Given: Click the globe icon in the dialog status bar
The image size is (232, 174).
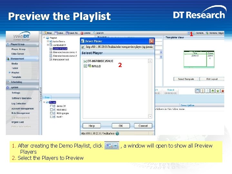Looking at the screenshot, I should pos(117,133).
